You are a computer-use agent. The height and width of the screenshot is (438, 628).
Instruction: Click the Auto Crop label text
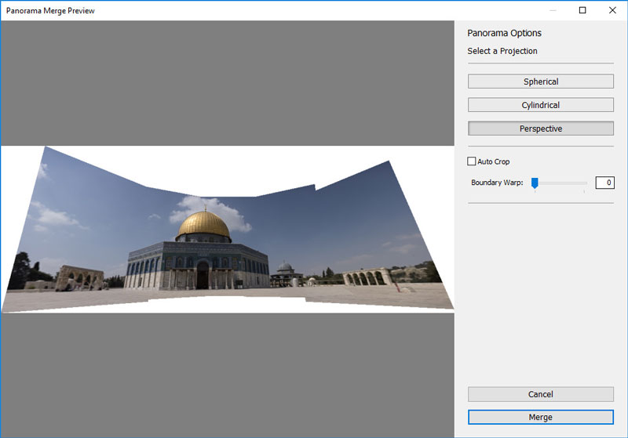tap(494, 161)
